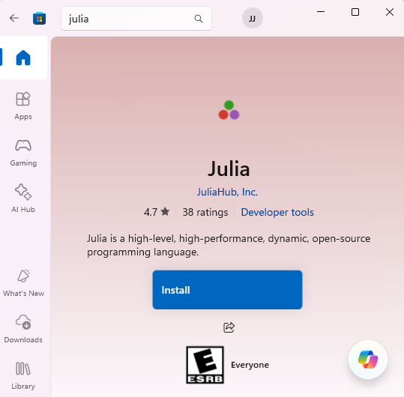Click the Julia description text
This screenshot has height=397, width=404.
[229, 246]
